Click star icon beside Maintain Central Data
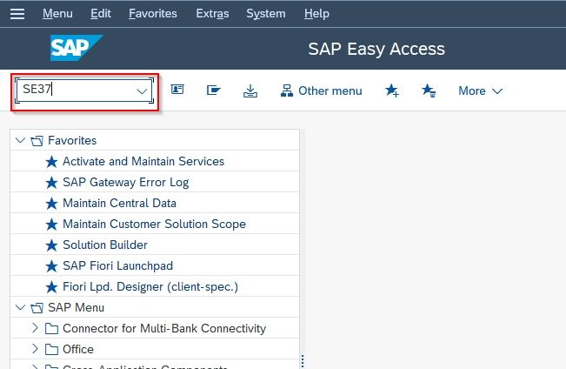 pyautogui.click(x=51, y=204)
